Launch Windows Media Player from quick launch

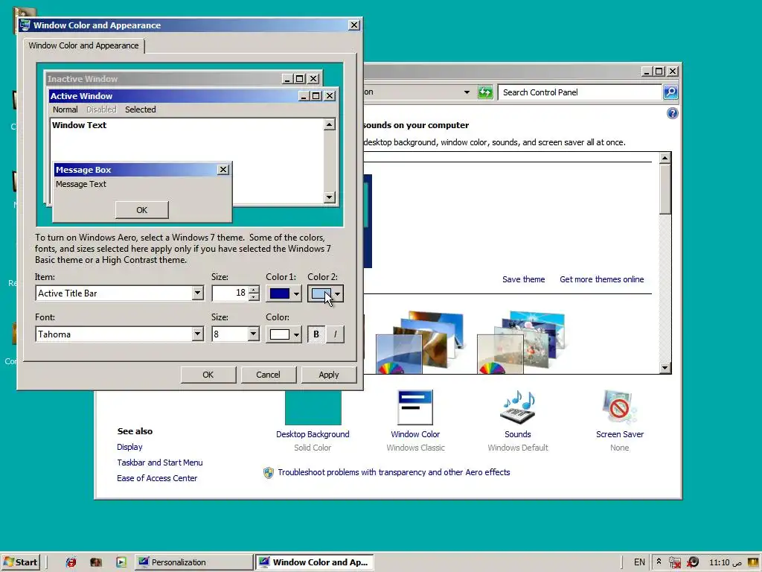pyautogui.click(x=121, y=562)
